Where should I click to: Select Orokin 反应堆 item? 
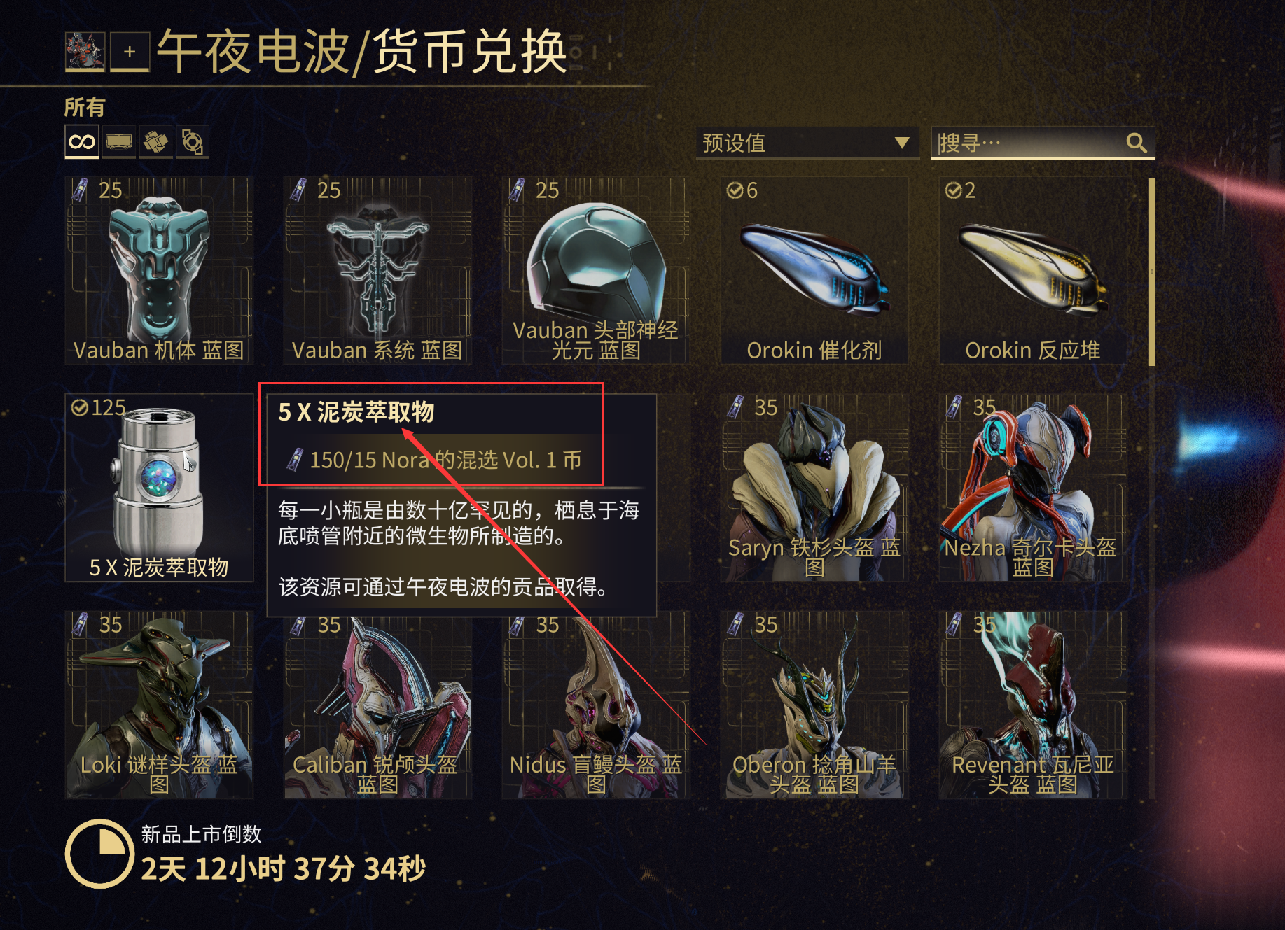point(1033,270)
